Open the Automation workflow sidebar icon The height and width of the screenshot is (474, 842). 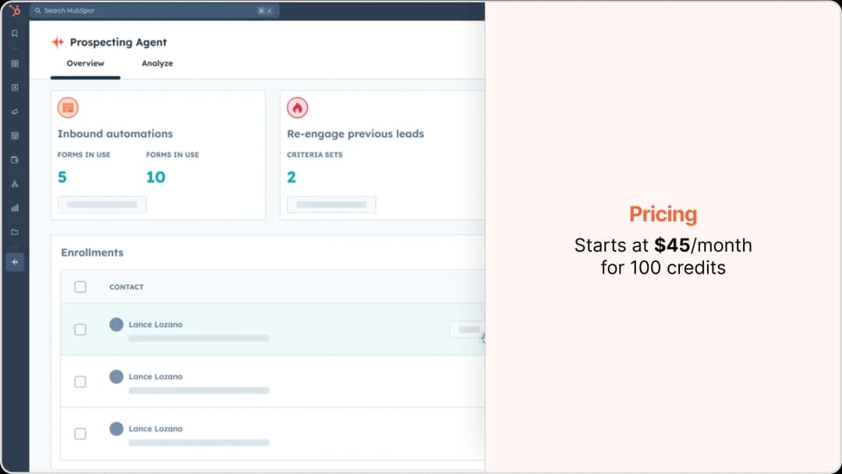(15, 183)
